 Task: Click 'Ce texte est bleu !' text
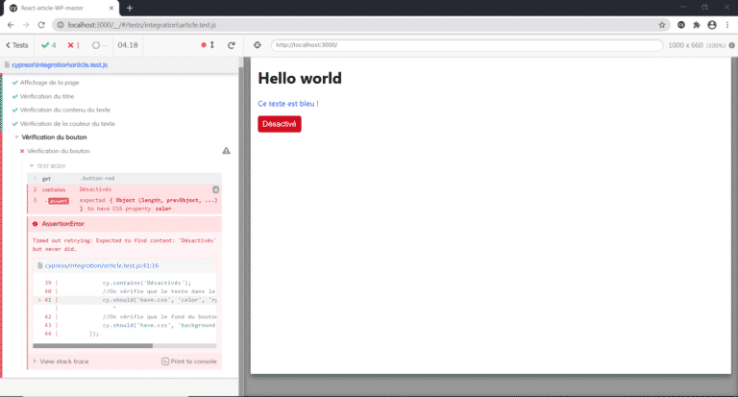pyautogui.click(x=288, y=104)
